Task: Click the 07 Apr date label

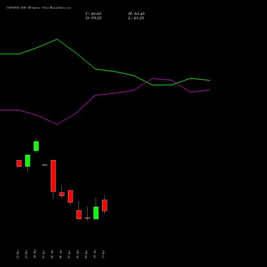Action: (69, 254)
